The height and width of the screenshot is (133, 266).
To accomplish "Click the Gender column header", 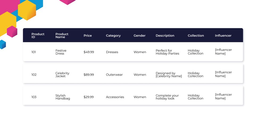I will tap(139, 36).
